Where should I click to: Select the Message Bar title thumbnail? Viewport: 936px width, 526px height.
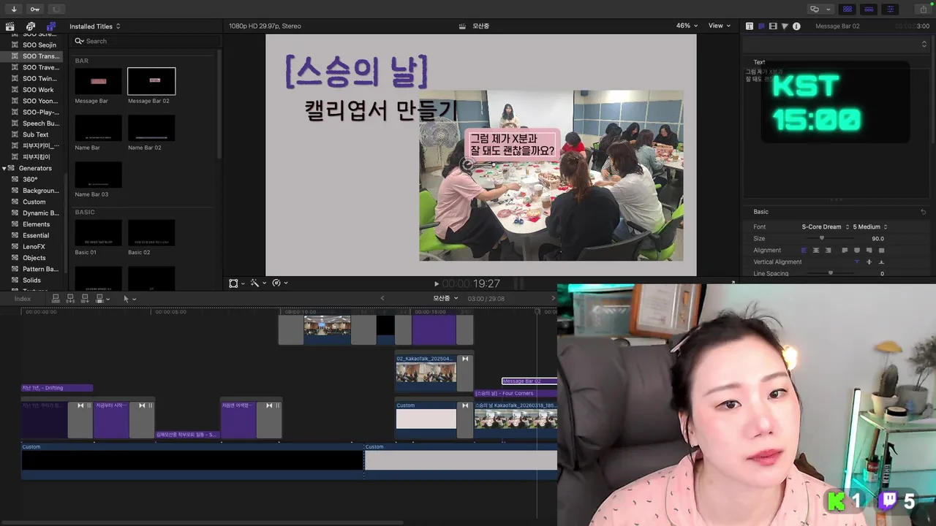(x=98, y=81)
